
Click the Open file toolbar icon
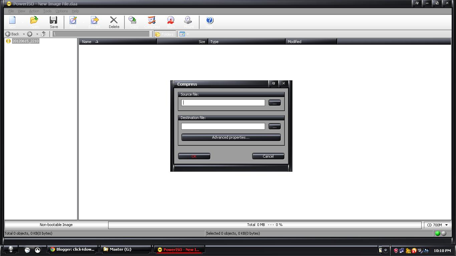pyautogui.click(x=34, y=22)
